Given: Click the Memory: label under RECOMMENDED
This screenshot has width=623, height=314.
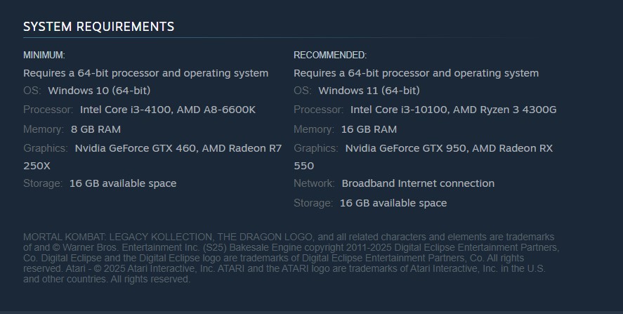Looking at the screenshot, I should [313, 129].
